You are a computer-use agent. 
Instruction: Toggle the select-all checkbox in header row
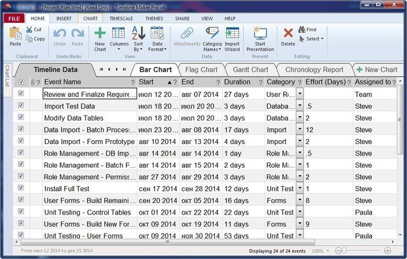click(21, 82)
